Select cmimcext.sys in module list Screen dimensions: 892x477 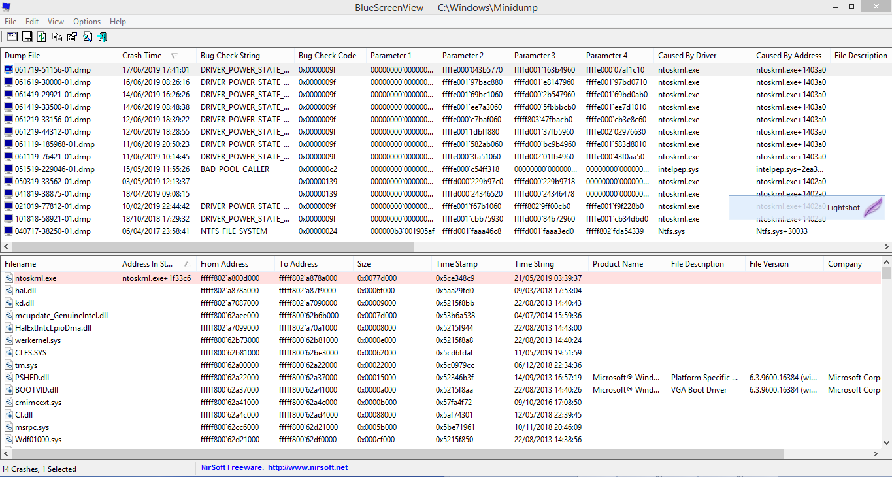39,403
